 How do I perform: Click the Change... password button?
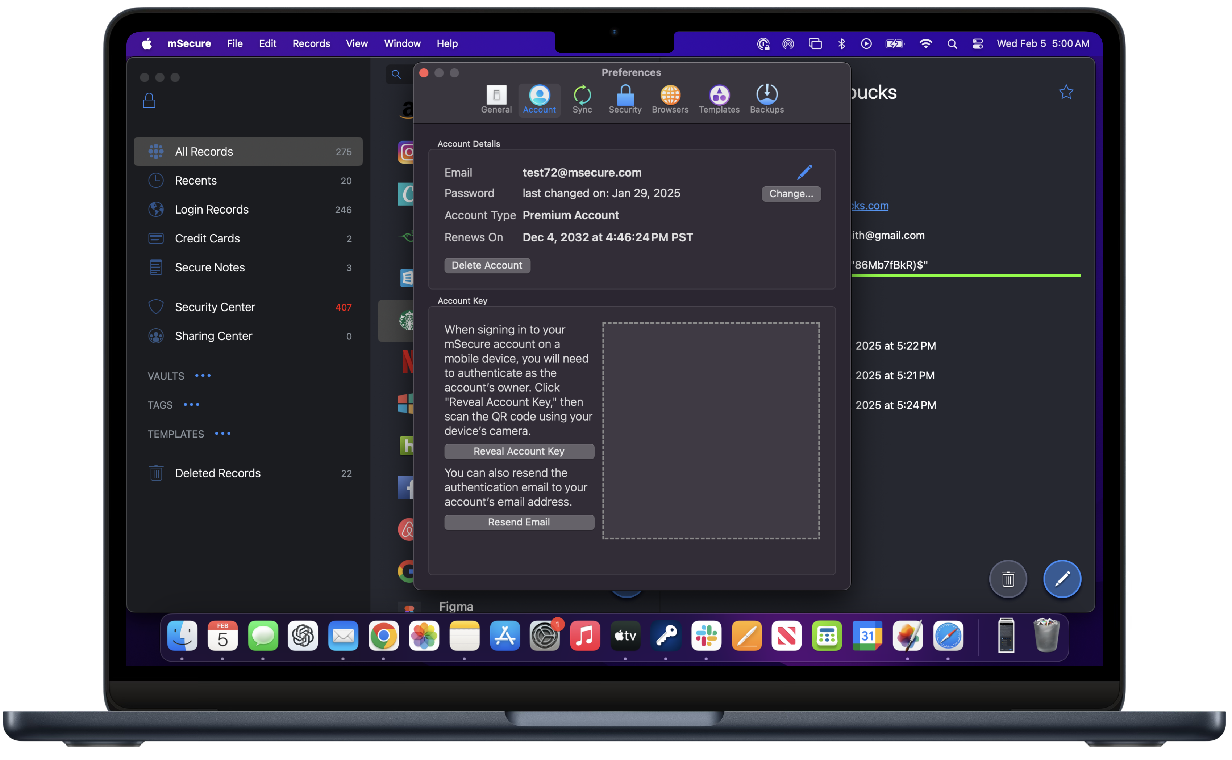click(x=791, y=194)
